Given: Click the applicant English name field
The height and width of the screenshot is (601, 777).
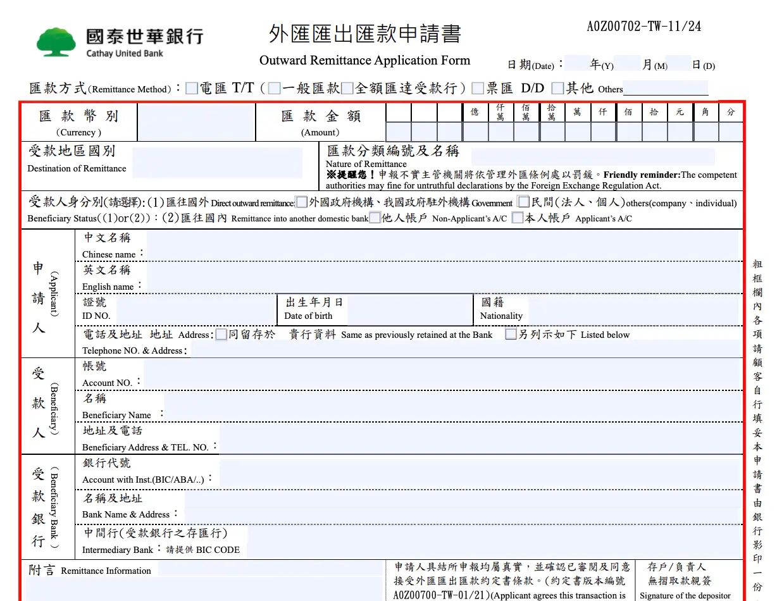Looking at the screenshot, I should 442,278.
